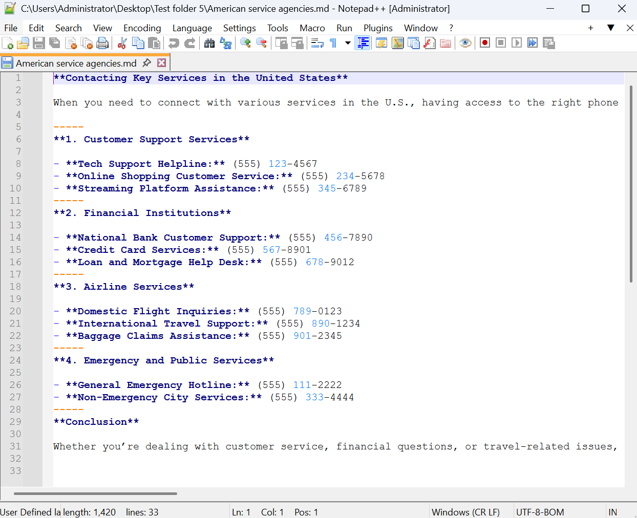Save the current document

pos(38,43)
